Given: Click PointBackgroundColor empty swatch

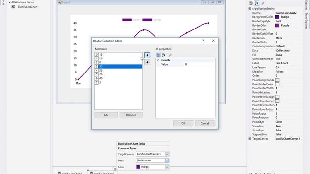Looking at the screenshot, I should pyautogui.click(x=277, y=80).
